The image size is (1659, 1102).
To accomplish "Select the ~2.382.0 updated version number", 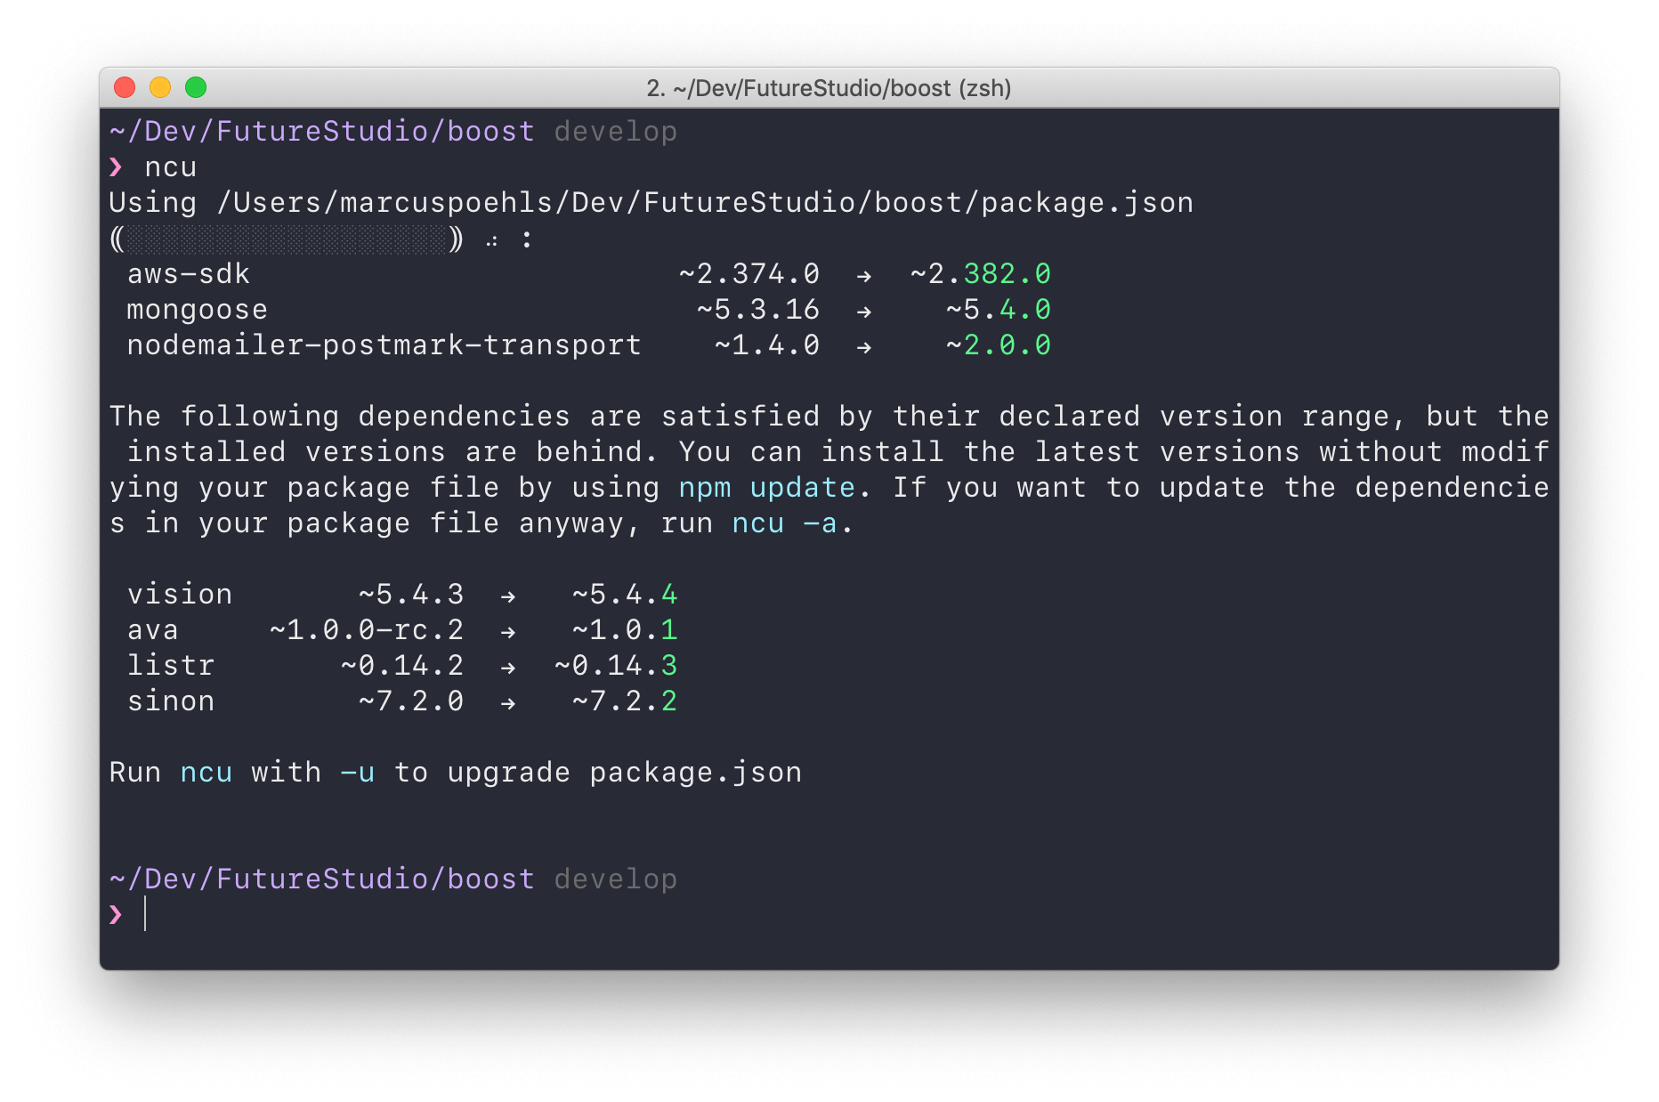I will 979,274.
